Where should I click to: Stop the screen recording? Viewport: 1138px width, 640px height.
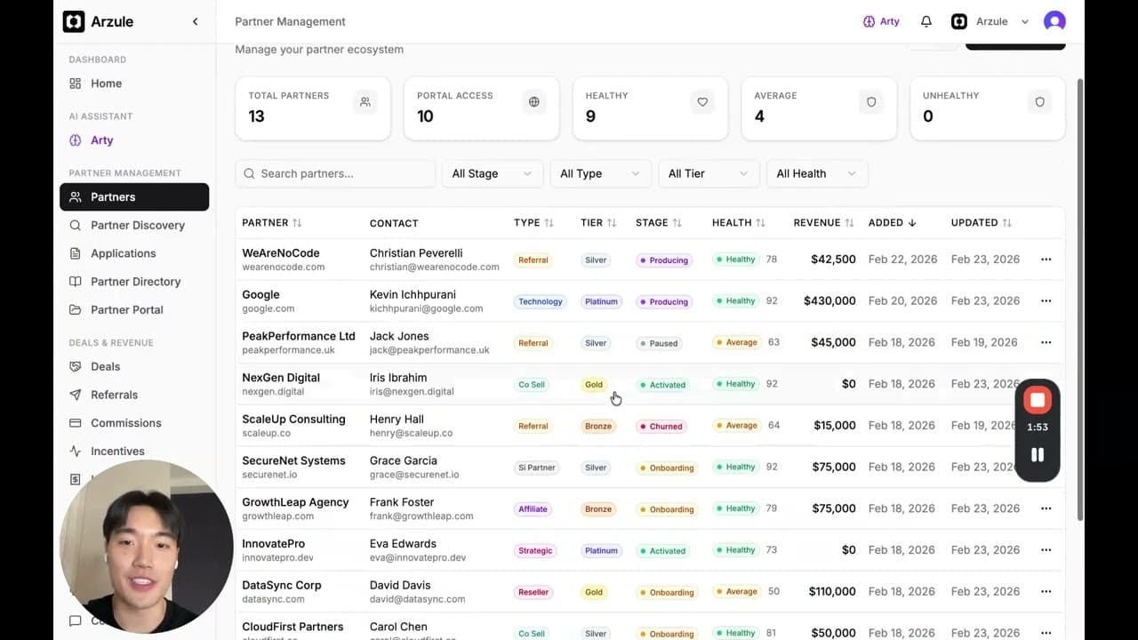1037,401
